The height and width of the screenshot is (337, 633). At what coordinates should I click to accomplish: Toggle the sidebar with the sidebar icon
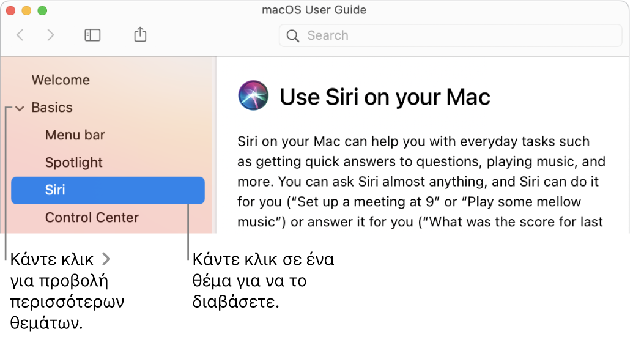(x=92, y=35)
